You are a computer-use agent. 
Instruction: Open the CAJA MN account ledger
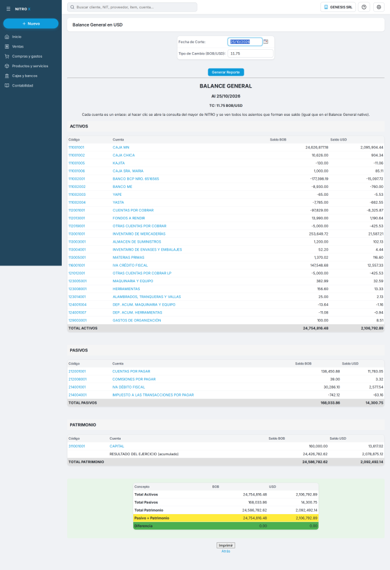pyautogui.click(x=121, y=148)
